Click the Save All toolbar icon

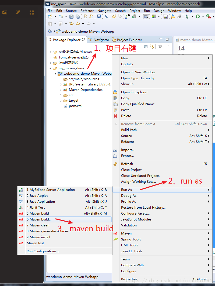click(x=77, y=17)
